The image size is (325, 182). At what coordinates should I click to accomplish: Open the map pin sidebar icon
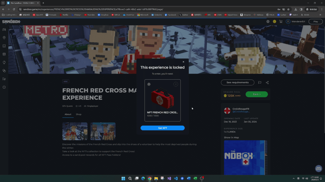(4, 38)
